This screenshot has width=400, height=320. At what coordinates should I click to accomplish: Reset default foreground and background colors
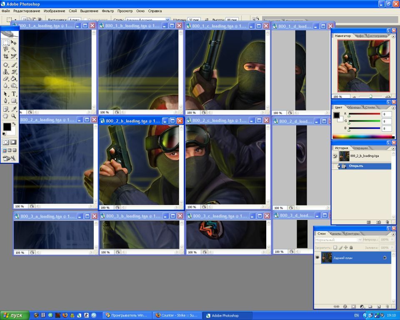(4, 134)
